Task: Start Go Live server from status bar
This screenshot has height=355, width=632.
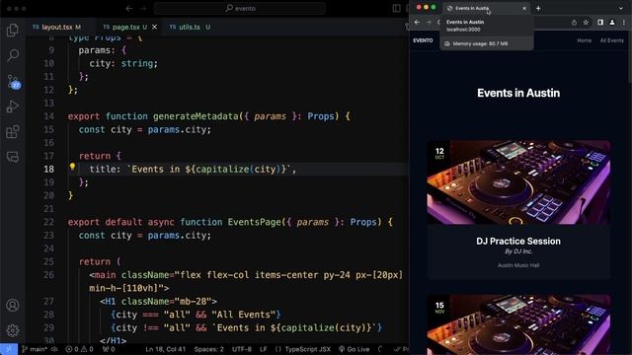Action: click(x=354, y=349)
